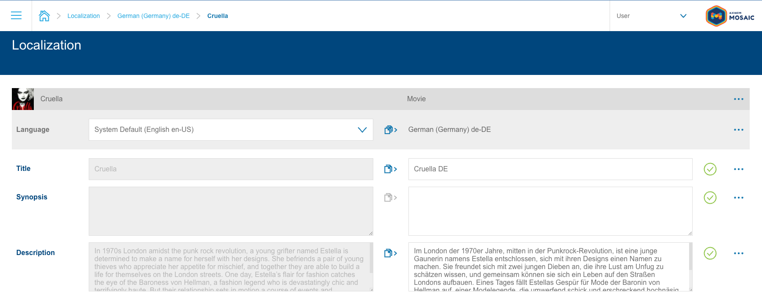Navigate to Localization breadcrumb
Image resolution: width=762 pixels, height=305 pixels.
click(x=83, y=16)
